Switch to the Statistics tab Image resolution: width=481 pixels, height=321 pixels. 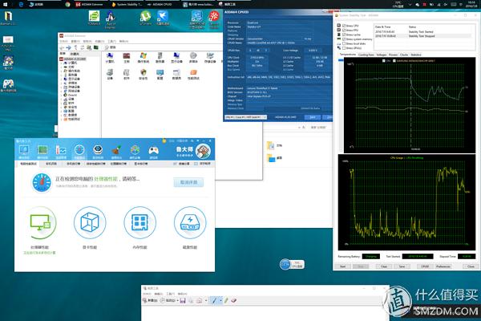pyautogui.click(x=416, y=55)
